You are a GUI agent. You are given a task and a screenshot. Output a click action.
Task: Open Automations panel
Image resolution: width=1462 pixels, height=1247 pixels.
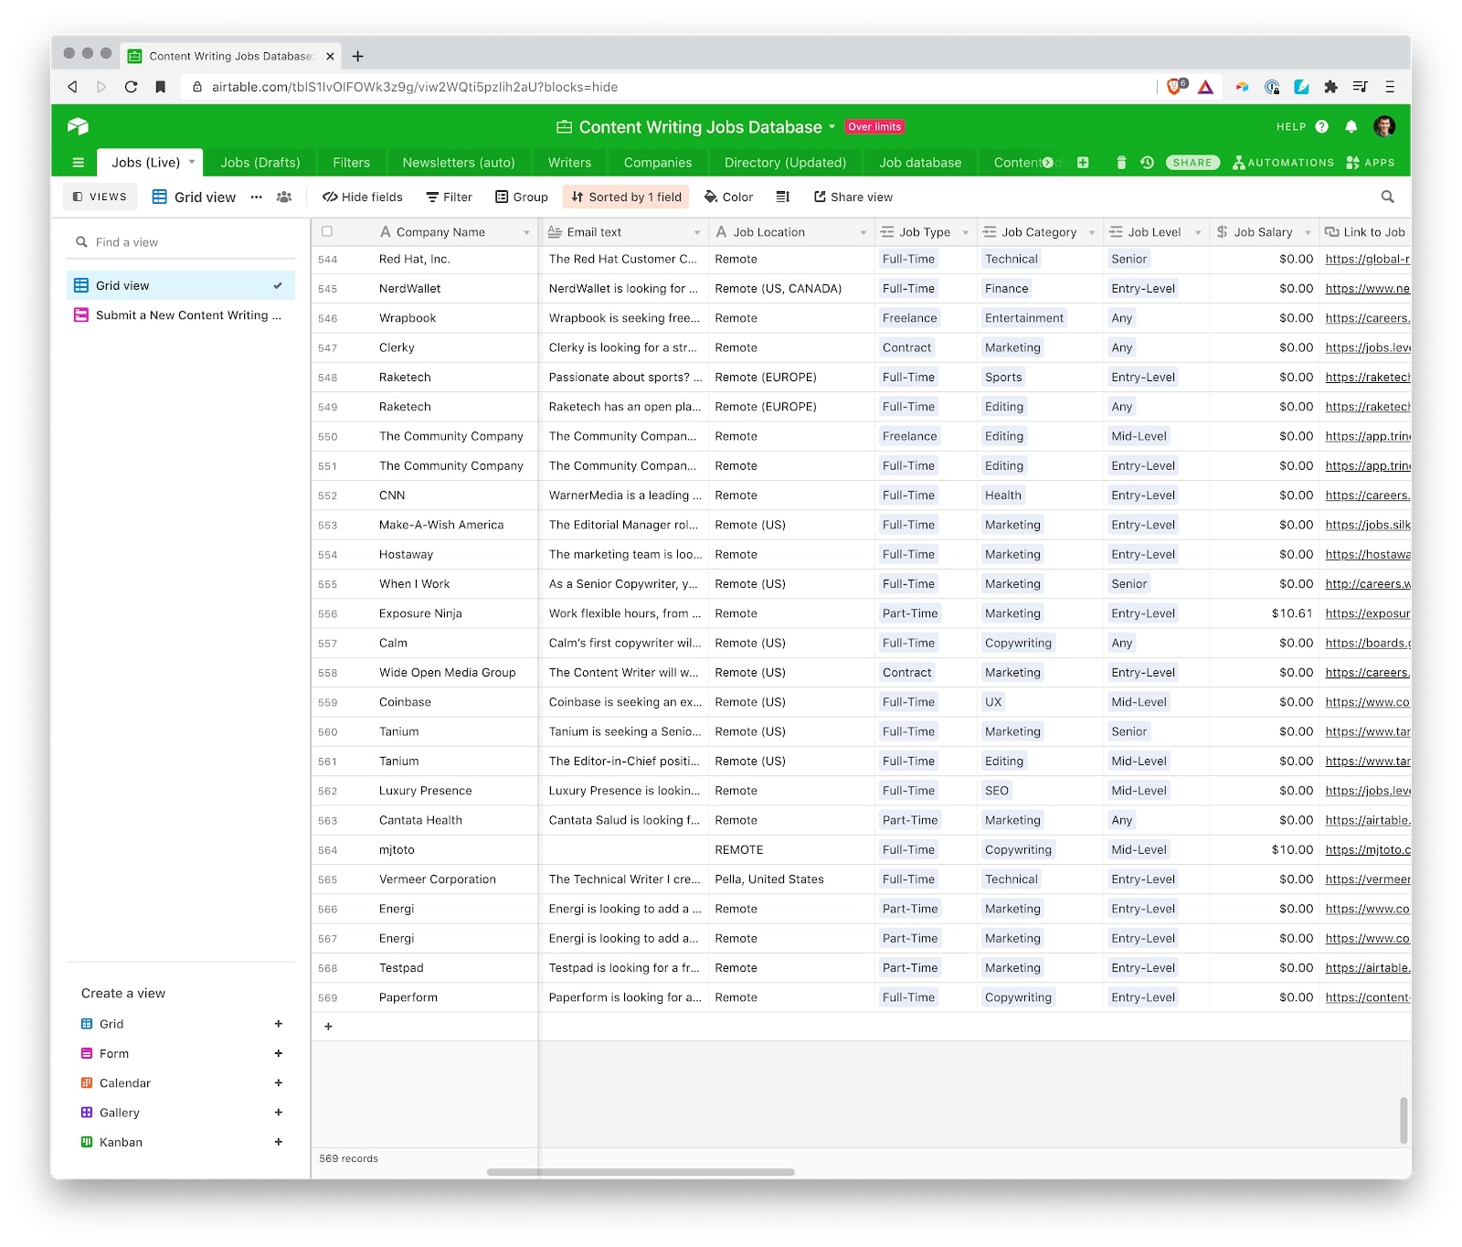[x=1284, y=163]
